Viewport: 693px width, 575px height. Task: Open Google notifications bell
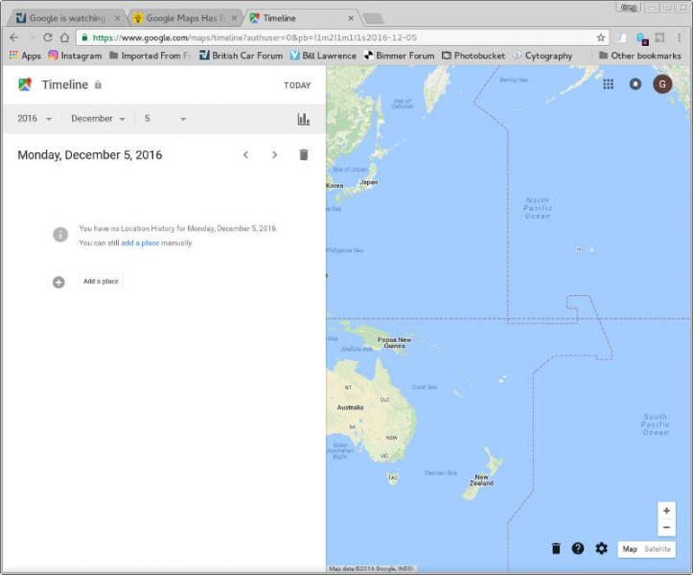point(635,84)
